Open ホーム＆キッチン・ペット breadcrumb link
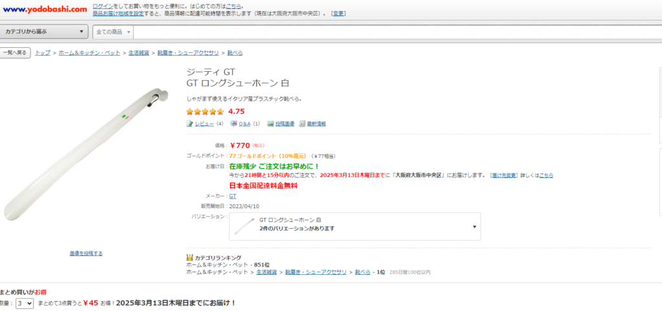 89,53
